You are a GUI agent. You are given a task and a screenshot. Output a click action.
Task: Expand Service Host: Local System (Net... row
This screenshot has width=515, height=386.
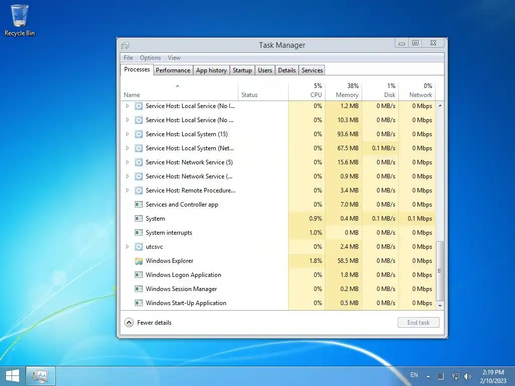[x=127, y=148]
